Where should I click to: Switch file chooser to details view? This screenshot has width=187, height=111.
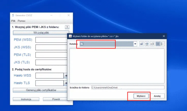162,44
